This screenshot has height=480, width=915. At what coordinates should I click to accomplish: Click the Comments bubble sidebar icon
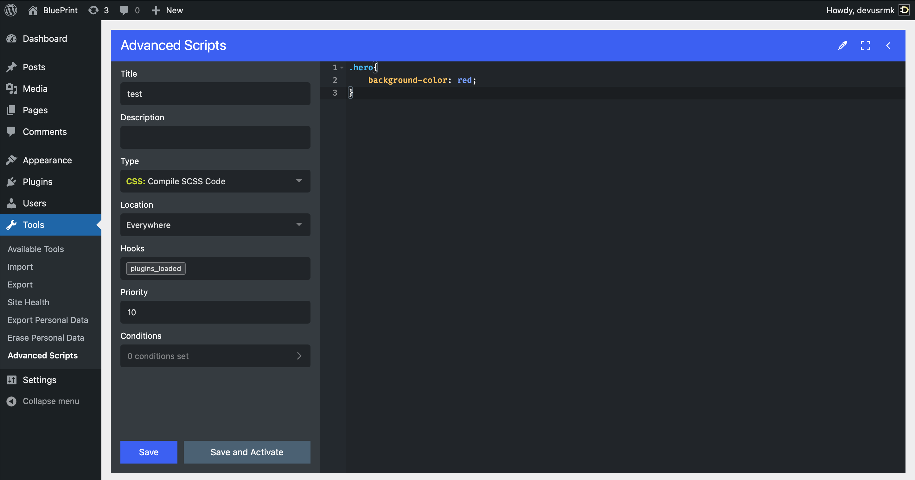coord(11,132)
